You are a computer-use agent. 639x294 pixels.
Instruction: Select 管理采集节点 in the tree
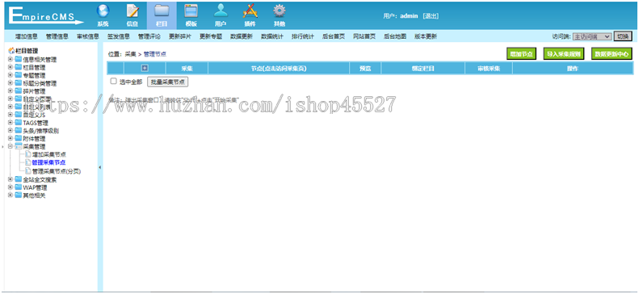click(x=49, y=162)
